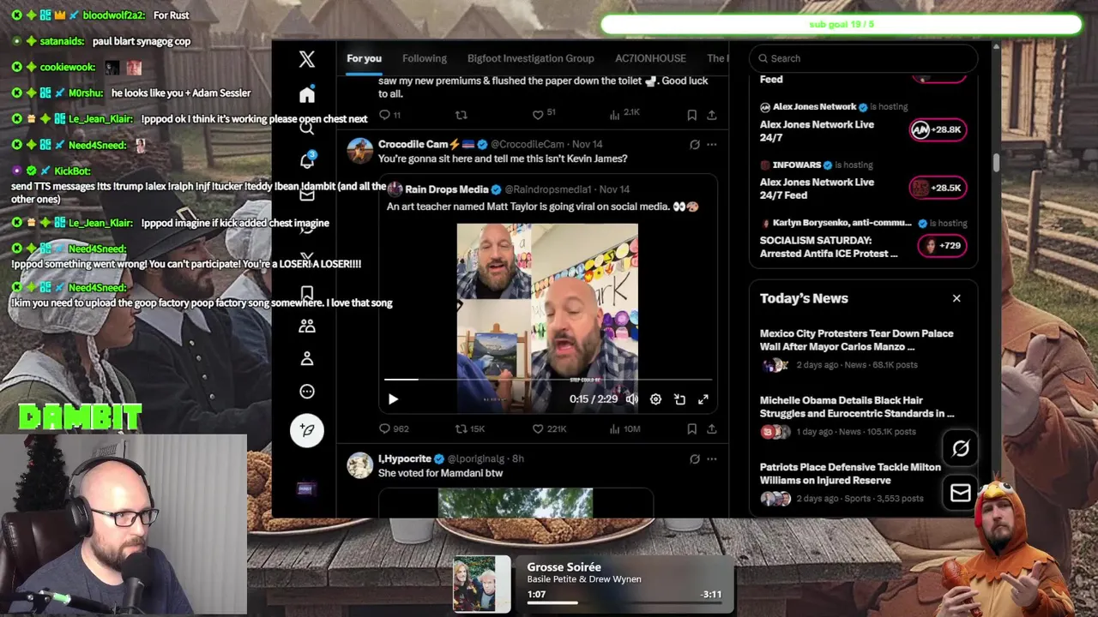This screenshot has width=1098, height=617.
Task: Open I,Hypocrite profile avatar
Action: point(359,465)
